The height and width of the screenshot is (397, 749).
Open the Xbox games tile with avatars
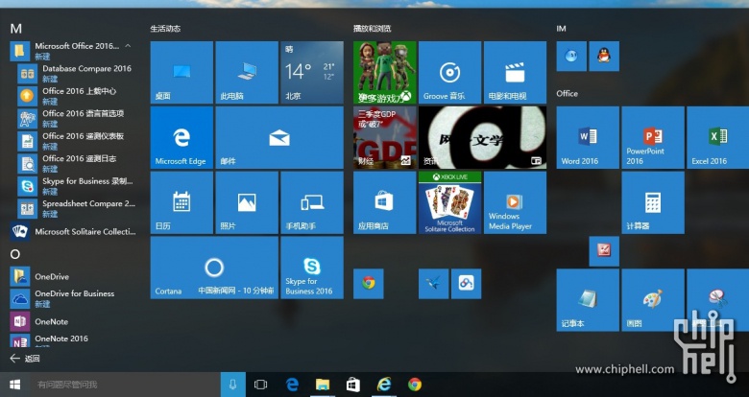pos(385,73)
